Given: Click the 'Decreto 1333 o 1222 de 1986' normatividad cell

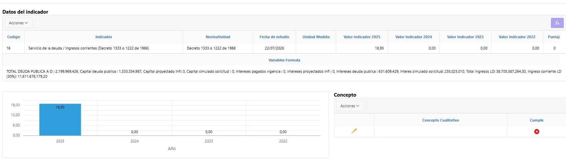Looking at the screenshot, I should pos(218,48).
